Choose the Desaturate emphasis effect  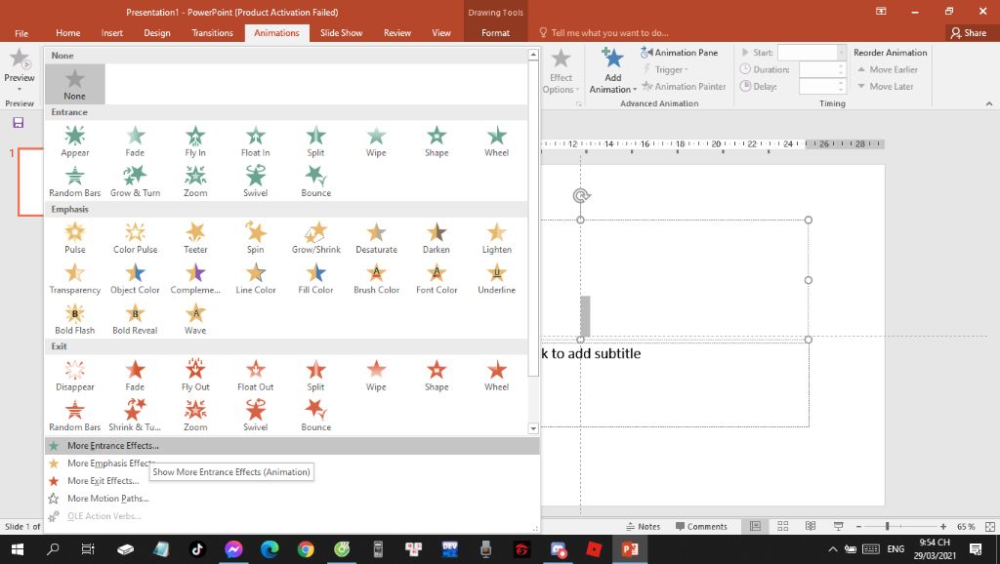[x=376, y=238]
